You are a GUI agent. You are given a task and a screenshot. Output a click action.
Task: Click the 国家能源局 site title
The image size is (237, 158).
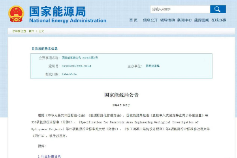click(x=57, y=11)
